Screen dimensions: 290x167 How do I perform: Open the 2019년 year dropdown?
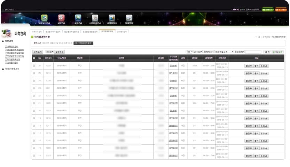(x=198, y=52)
